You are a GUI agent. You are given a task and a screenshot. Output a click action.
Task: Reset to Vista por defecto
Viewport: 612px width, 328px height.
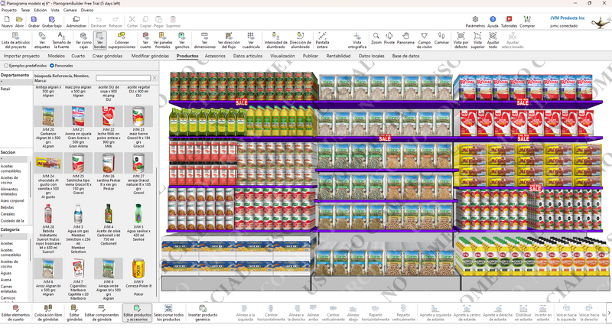(461, 41)
